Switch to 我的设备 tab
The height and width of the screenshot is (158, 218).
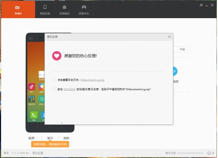[45, 9]
